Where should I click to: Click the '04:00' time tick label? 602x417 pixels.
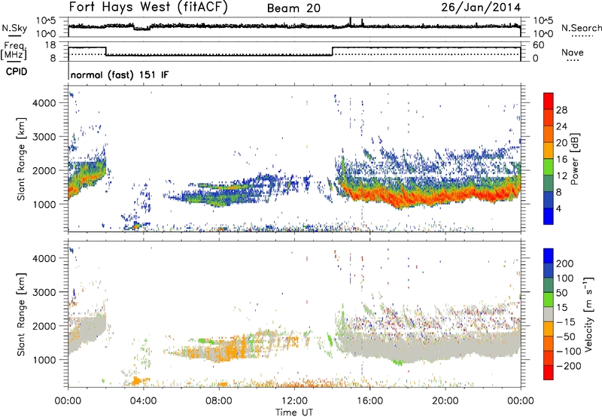point(143,401)
